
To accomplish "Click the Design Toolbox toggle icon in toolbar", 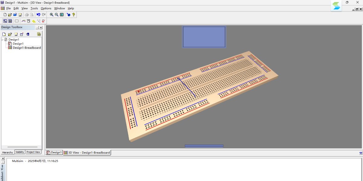I will tap(5, 21).
